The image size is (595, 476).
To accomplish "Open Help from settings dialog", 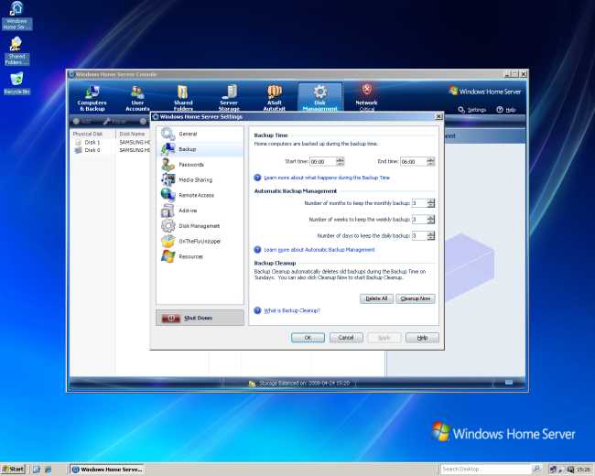I will [x=422, y=338].
